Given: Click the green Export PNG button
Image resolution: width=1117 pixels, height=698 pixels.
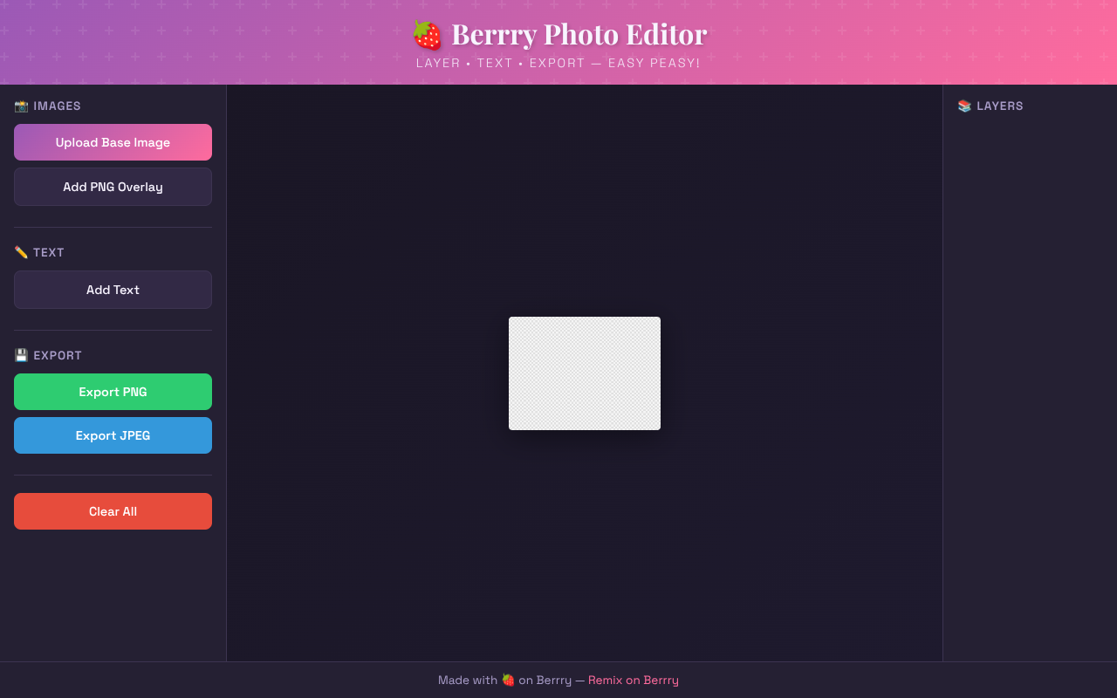Looking at the screenshot, I should point(113,392).
